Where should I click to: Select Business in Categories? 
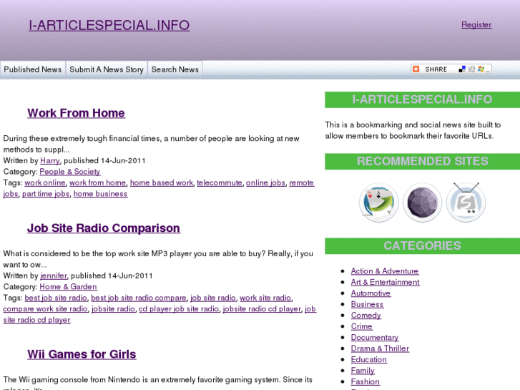tap(367, 304)
